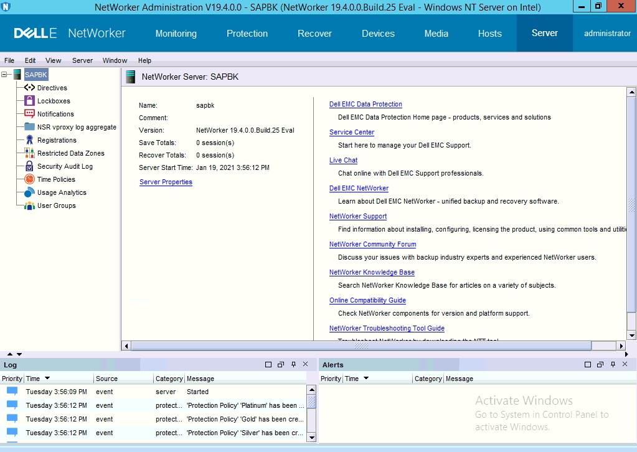The image size is (637, 452).
Task: Follow the NetWorker Knowledge Base link
Action: (372, 272)
